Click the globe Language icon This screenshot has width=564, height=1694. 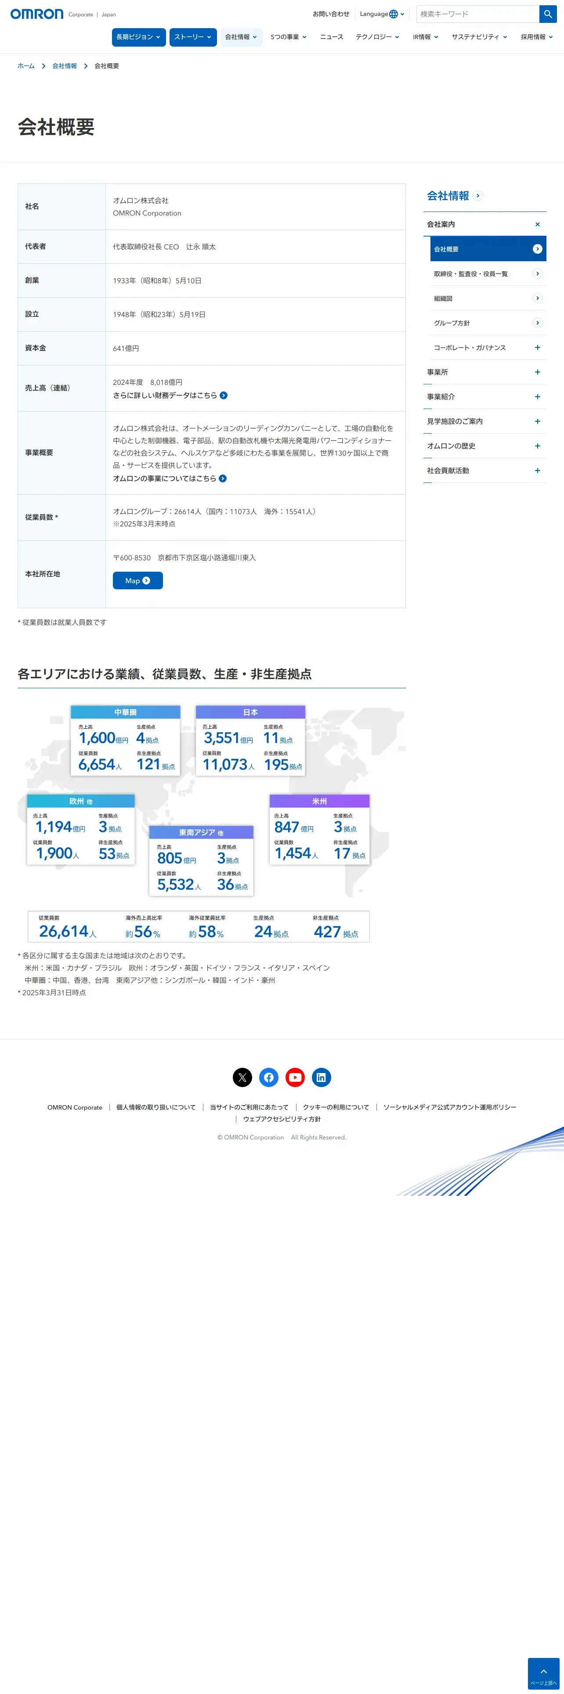click(x=393, y=14)
